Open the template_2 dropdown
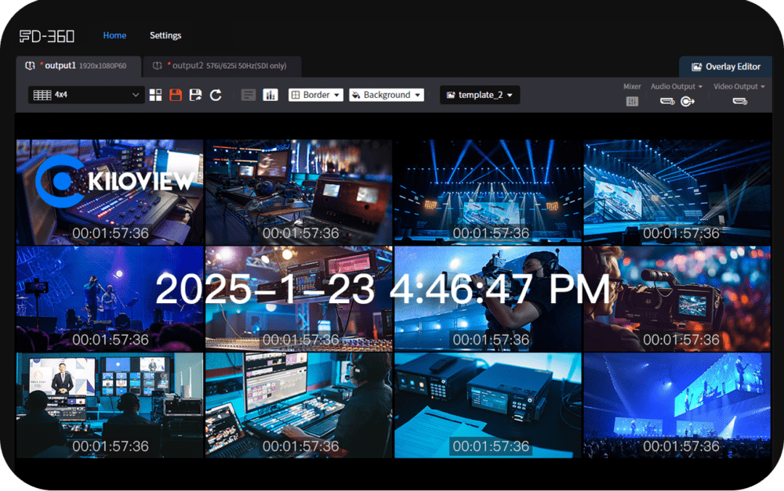This screenshot has width=784, height=491. pyautogui.click(x=479, y=95)
